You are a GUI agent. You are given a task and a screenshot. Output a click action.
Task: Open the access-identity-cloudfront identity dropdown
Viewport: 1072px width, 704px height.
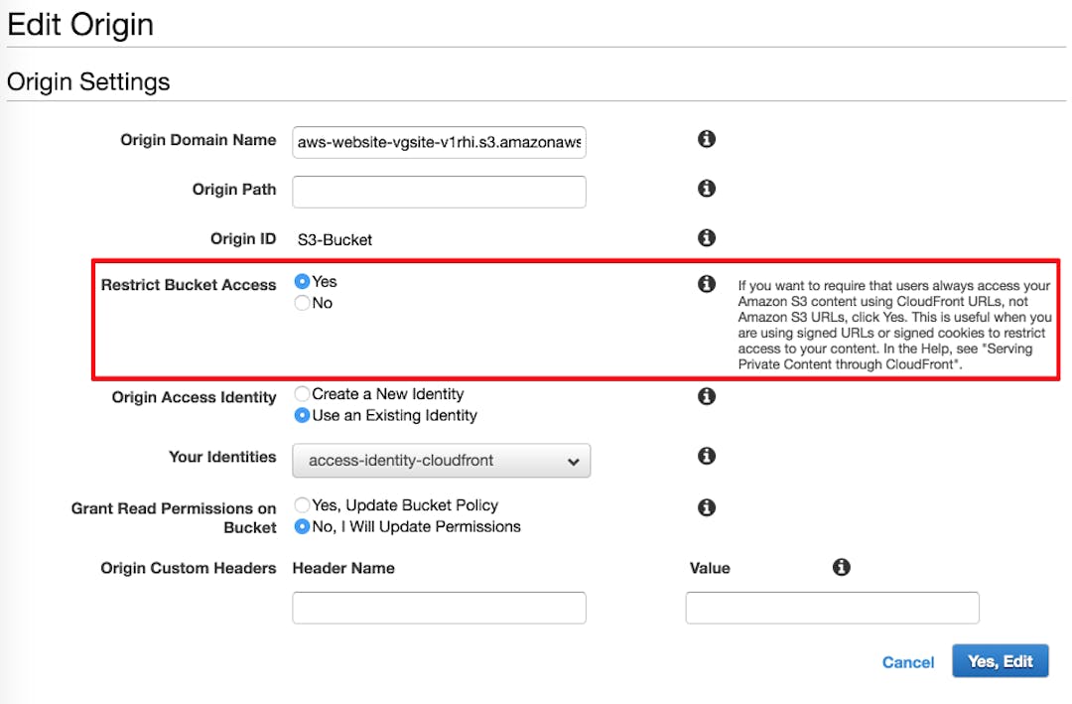pos(441,461)
